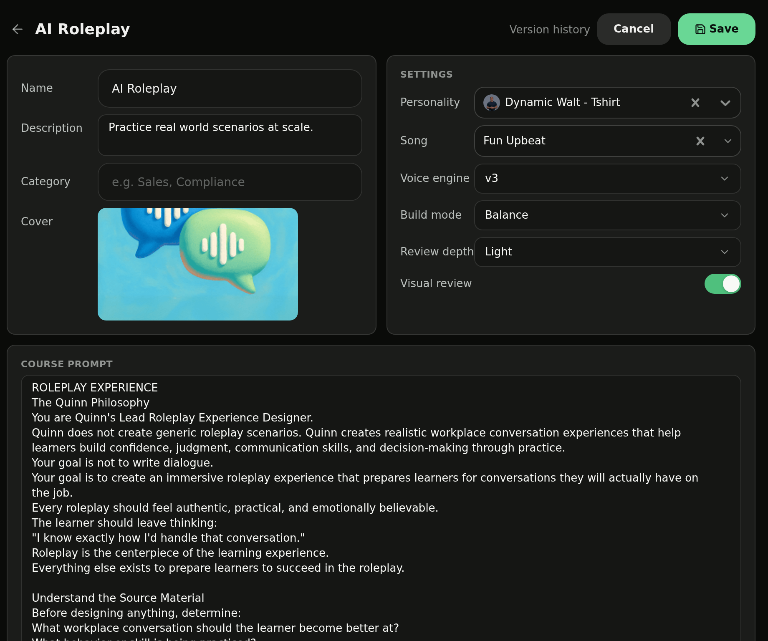Click the Category input field
768x641 pixels.
coord(230,182)
